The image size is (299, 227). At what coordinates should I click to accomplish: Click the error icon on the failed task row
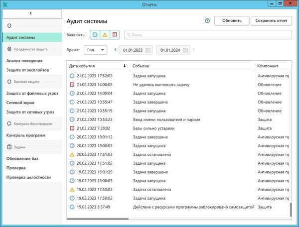pyautogui.click(x=72, y=85)
